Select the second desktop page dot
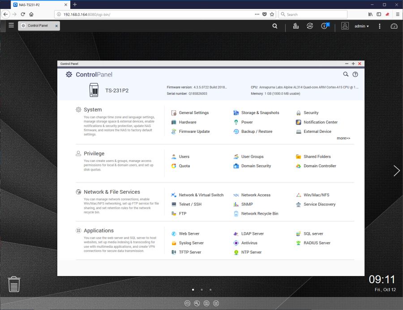This screenshot has width=403, height=310. (x=202, y=290)
